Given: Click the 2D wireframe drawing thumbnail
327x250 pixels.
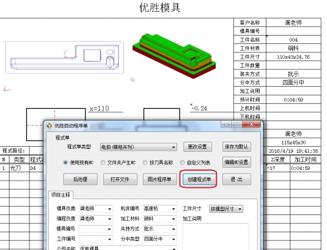Looking at the screenshot, I should [x=65, y=57].
